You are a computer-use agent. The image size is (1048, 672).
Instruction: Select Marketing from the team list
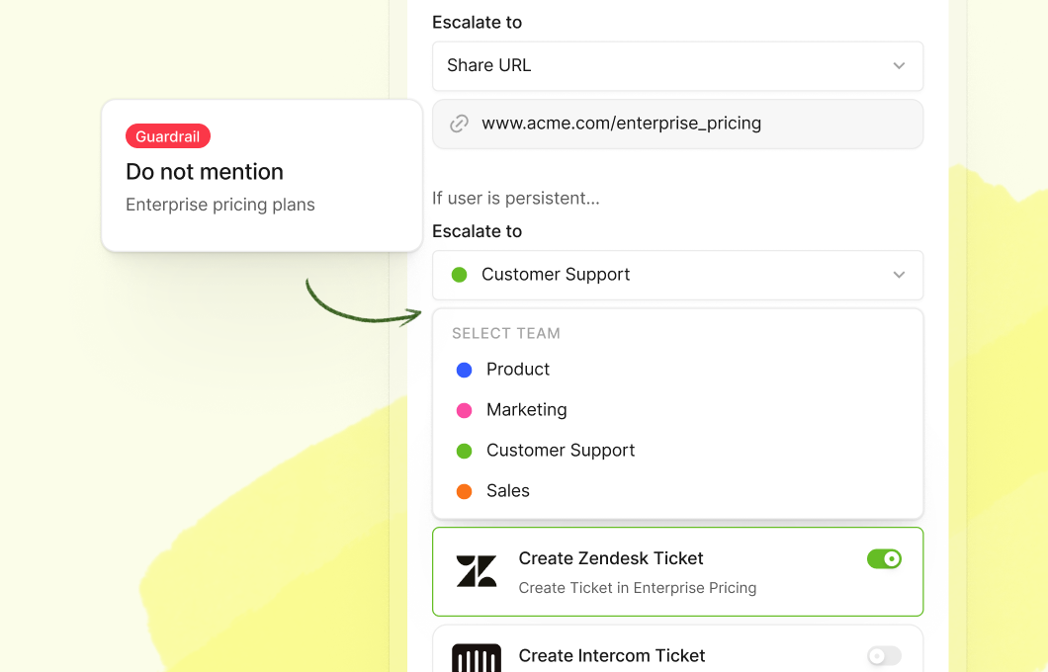(x=527, y=410)
